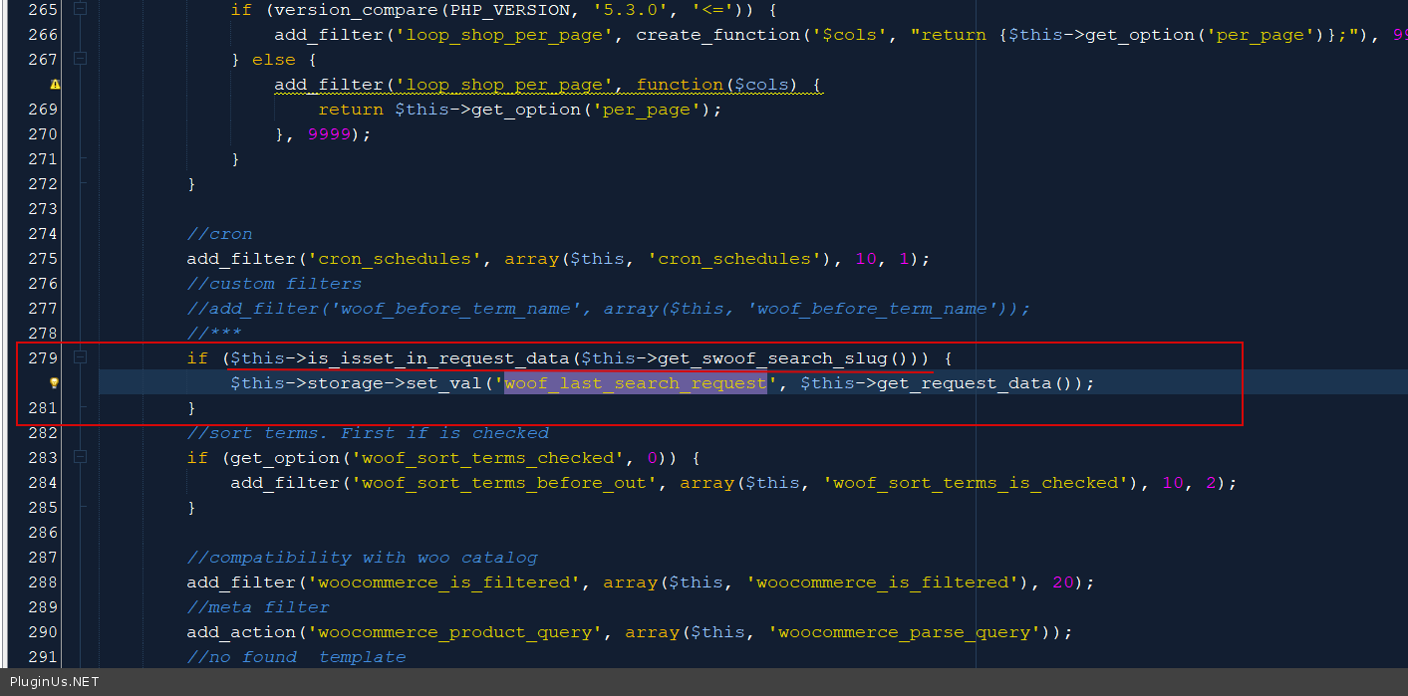Collapse the if block fold at line 279
This screenshot has height=696, width=1408.
pos(80,357)
